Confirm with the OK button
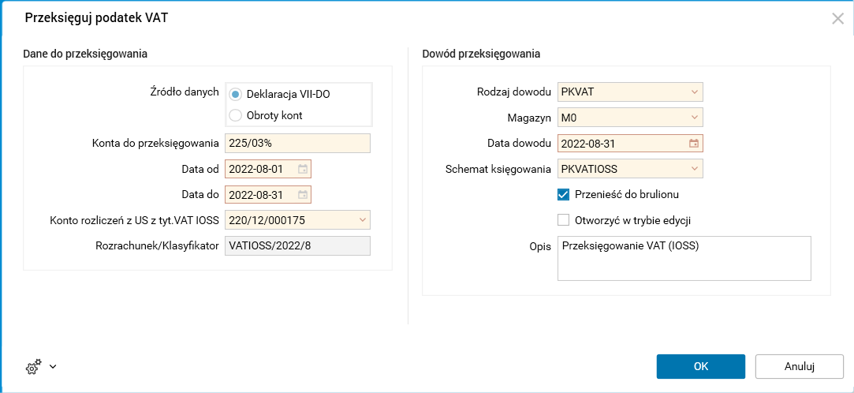Image resolution: width=854 pixels, height=393 pixels. point(700,366)
